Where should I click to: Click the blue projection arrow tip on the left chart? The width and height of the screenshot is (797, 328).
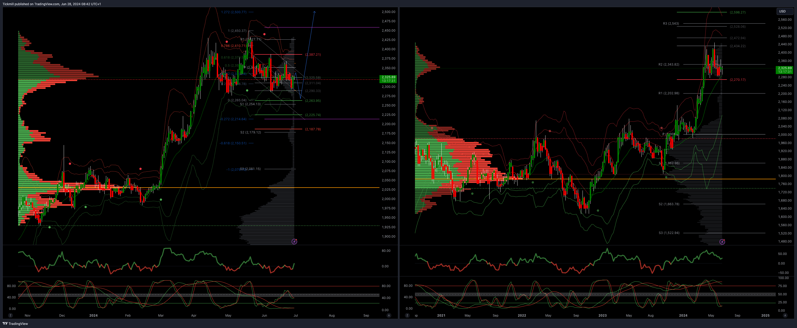(x=314, y=12)
